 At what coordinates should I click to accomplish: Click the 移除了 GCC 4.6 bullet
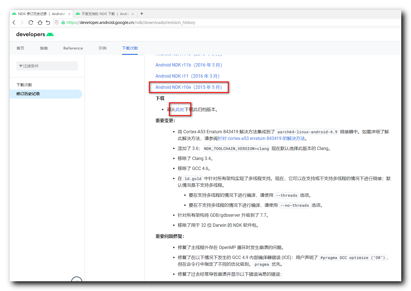tap(194, 168)
